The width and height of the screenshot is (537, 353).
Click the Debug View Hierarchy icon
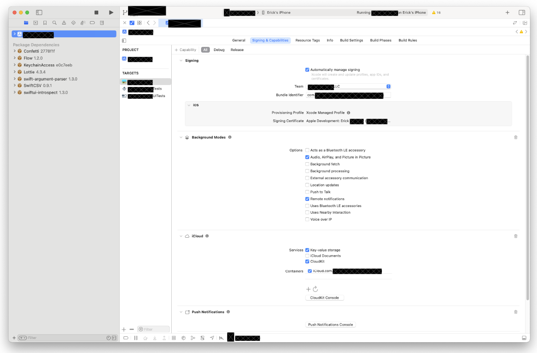183,338
